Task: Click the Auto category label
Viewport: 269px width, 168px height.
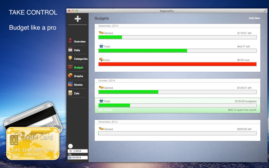Action: pos(107,60)
